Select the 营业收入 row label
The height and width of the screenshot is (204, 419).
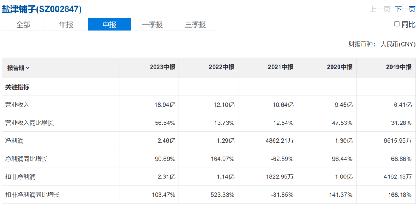coord(17,105)
